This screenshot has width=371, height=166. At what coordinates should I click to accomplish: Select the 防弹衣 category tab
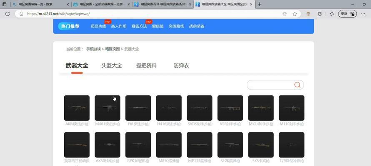[181, 66]
